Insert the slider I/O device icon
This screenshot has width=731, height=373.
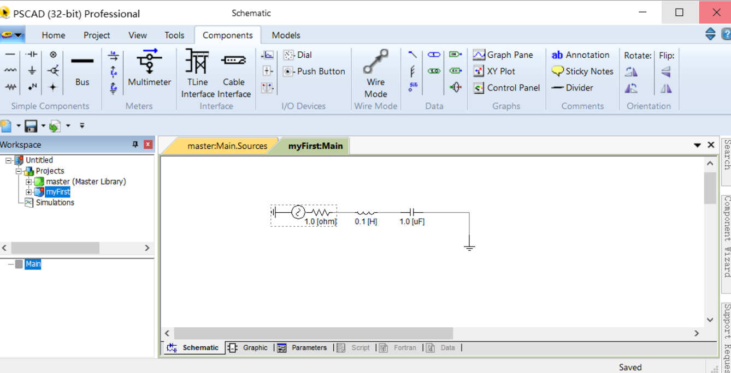[x=267, y=71]
